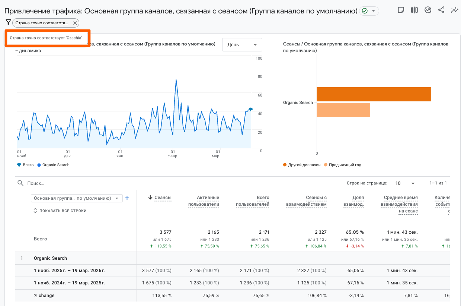The width and height of the screenshot is (461, 306).
Task: Click the '% change' row label
Action: pos(44,296)
